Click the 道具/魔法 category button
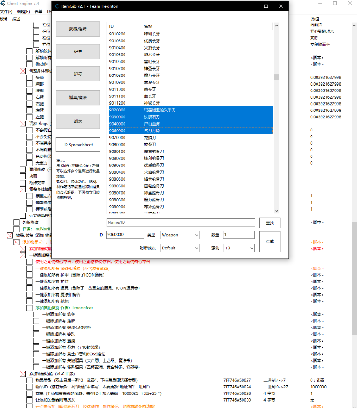 click(x=78, y=98)
